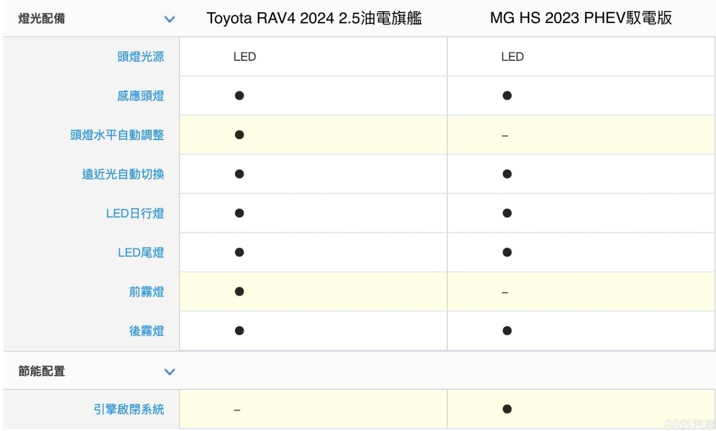
Task: Click the 頭燈水平自動調整 label
Action: pos(117,135)
